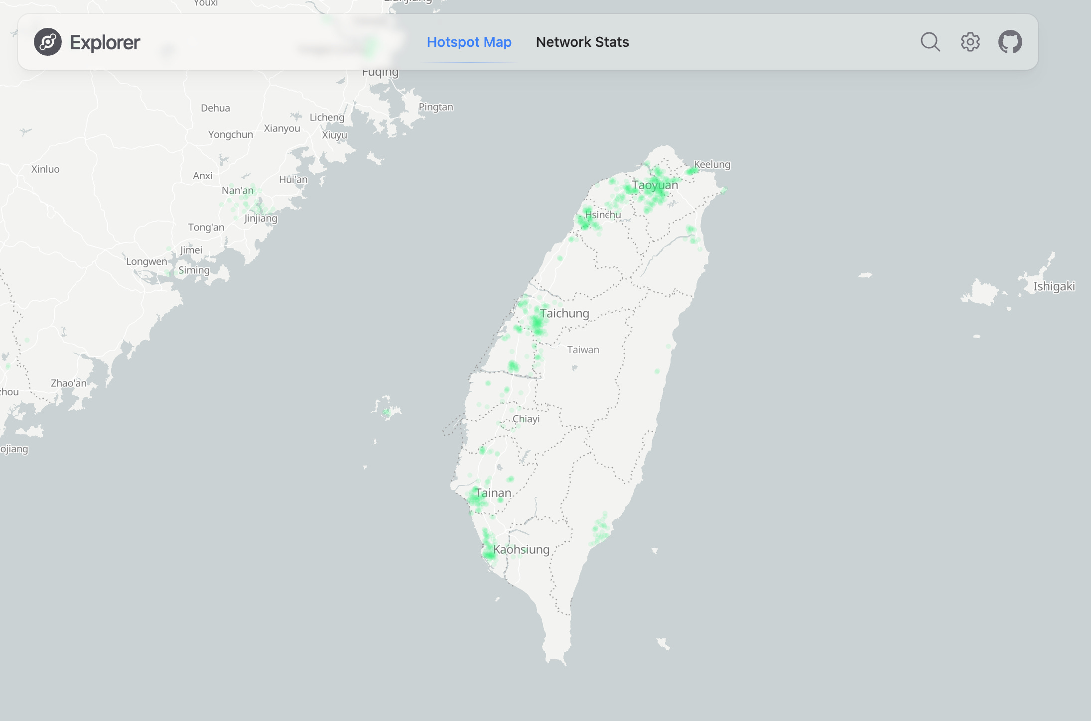Click the Siming label

point(194,270)
